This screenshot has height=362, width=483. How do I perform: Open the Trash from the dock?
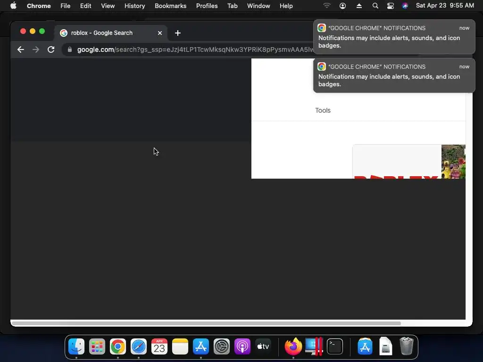point(406,346)
